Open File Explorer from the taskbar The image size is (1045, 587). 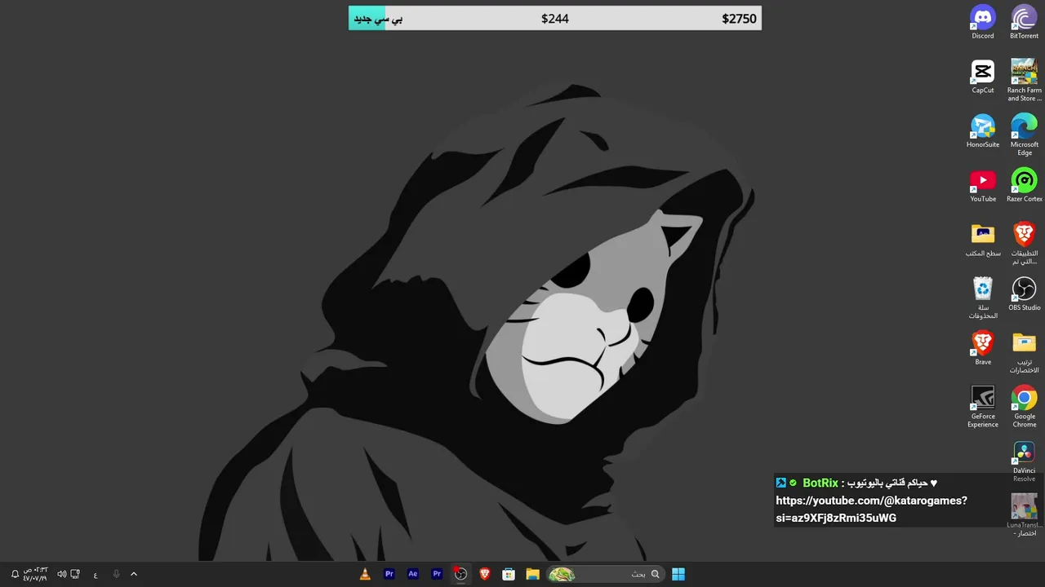[x=532, y=574]
